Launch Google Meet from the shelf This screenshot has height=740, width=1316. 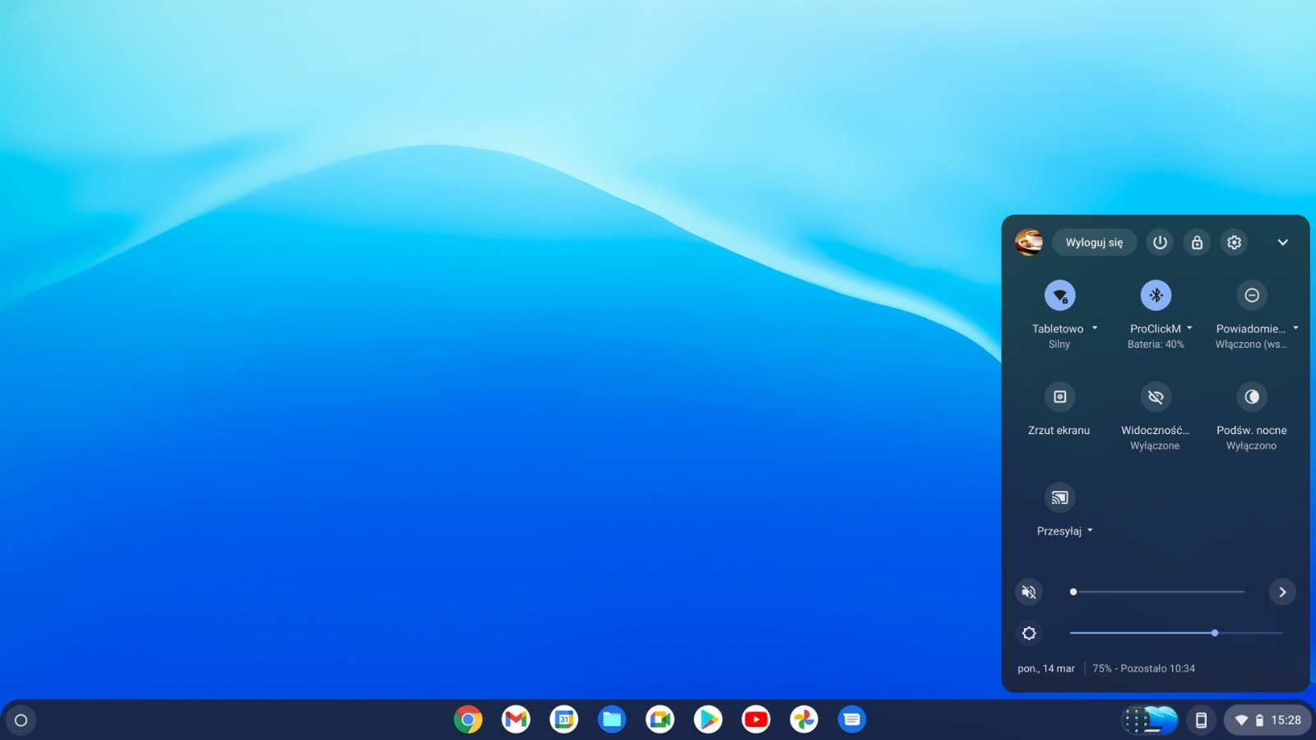(660, 720)
